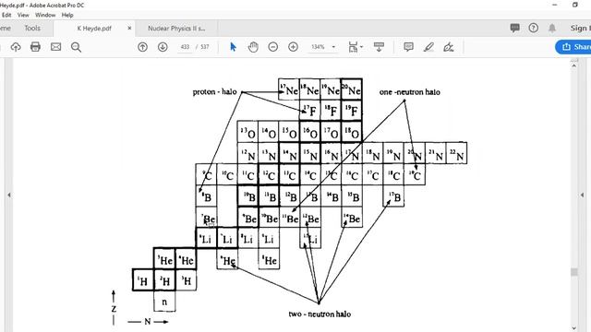Image resolution: width=591 pixels, height=332 pixels.
Task: Click the 20Ne cell in chart
Action: (x=351, y=89)
